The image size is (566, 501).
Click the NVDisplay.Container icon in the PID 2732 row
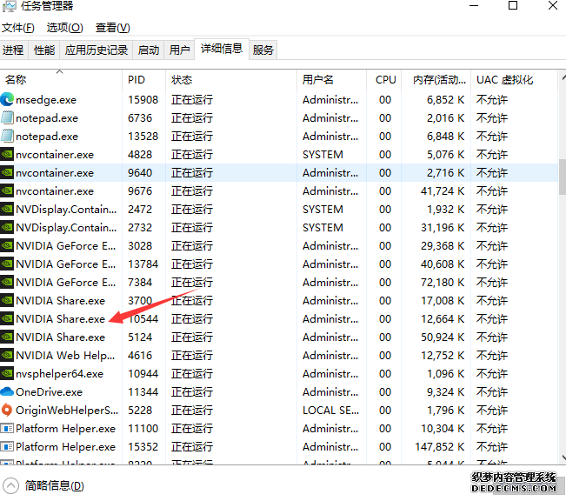click(7, 227)
